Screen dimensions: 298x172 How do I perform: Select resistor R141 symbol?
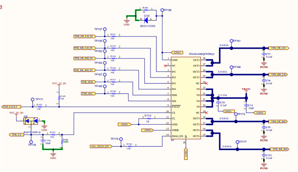point(114,37)
